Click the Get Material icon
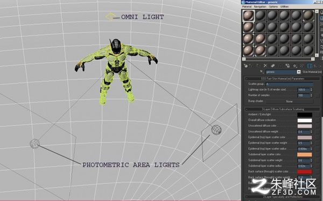The image size is (323, 201). 245,66
